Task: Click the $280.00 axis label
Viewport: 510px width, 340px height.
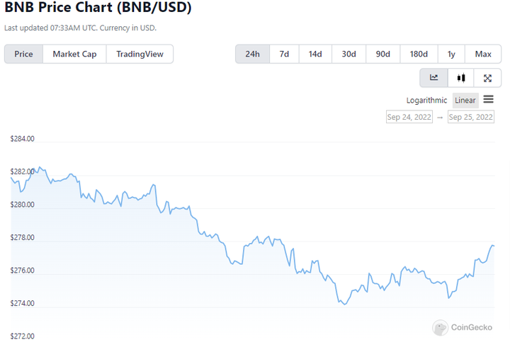Action: tap(22, 205)
